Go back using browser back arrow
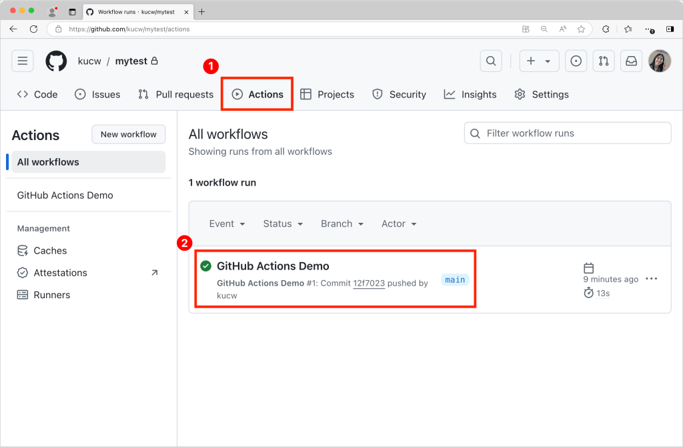The height and width of the screenshot is (447, 683). (13, 29)
